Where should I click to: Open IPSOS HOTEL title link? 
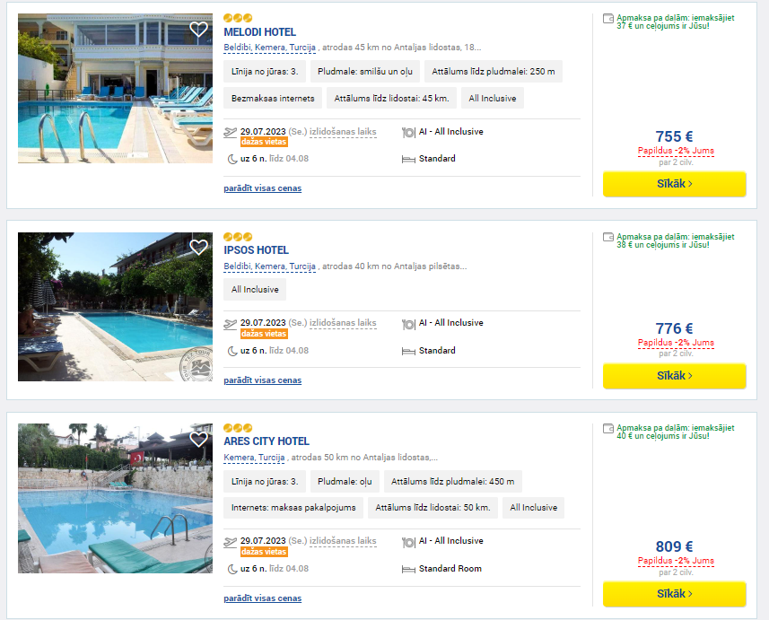click(x=256, y=250)
